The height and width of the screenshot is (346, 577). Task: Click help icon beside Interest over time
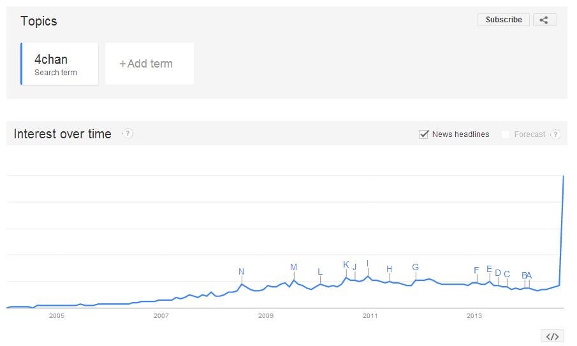point(128,133)
